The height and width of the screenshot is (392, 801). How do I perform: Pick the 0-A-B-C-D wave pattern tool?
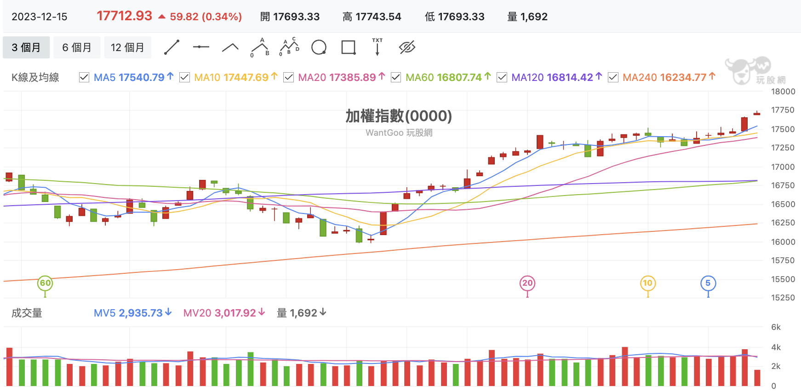point(289,47)
